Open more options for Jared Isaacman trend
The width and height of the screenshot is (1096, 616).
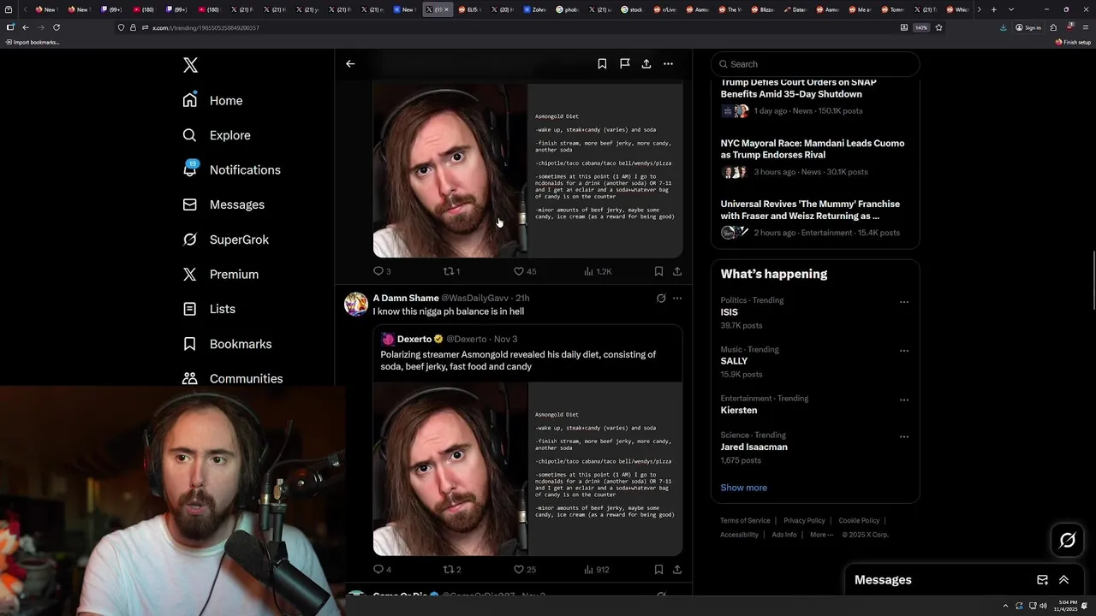(903, 436)
